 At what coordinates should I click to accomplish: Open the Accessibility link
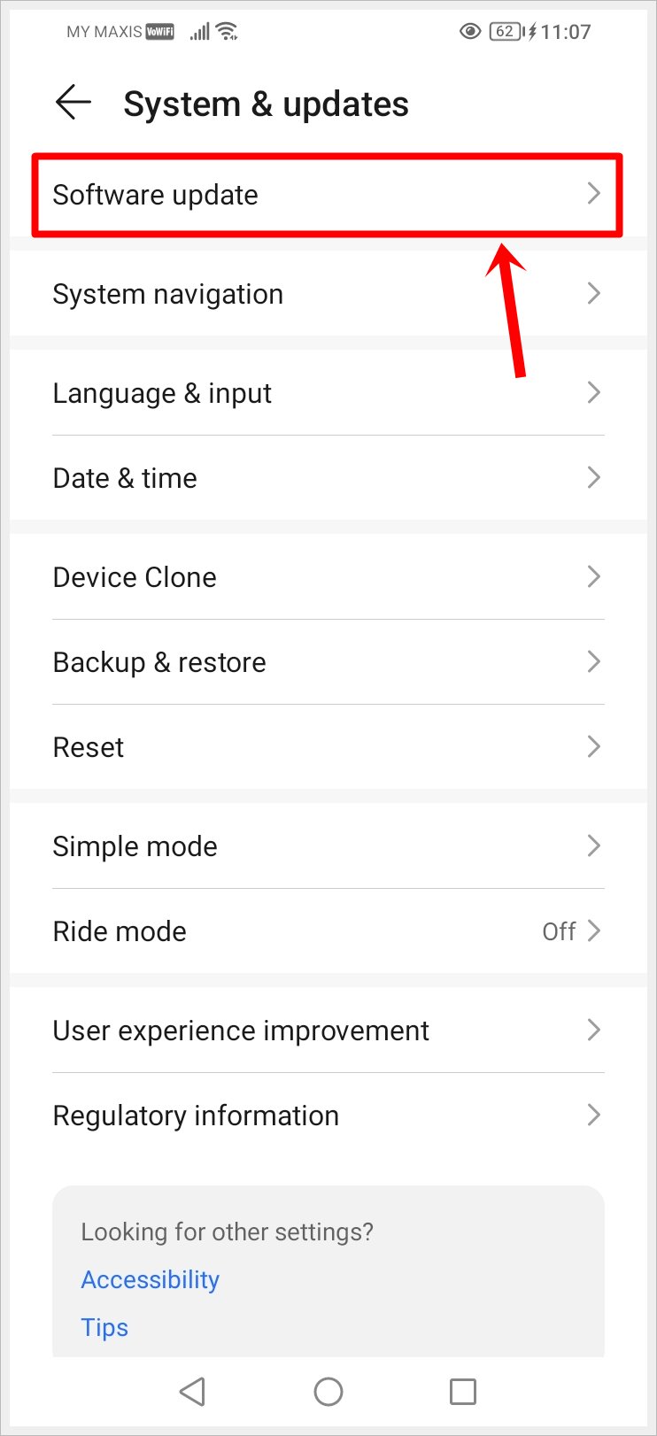pyautogui.click(x=150, y=1279)
